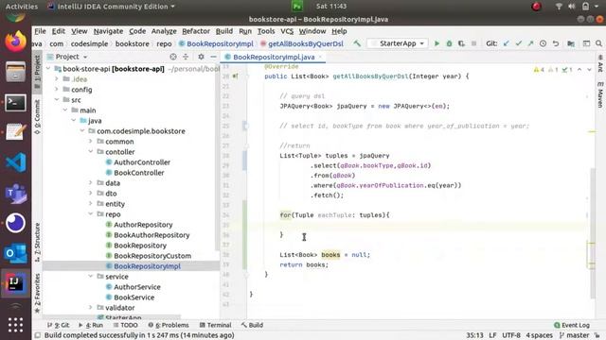Open the VCS menu
This screenshot has height=340, width=606.
pyautogui.click(x=287, y=31)
